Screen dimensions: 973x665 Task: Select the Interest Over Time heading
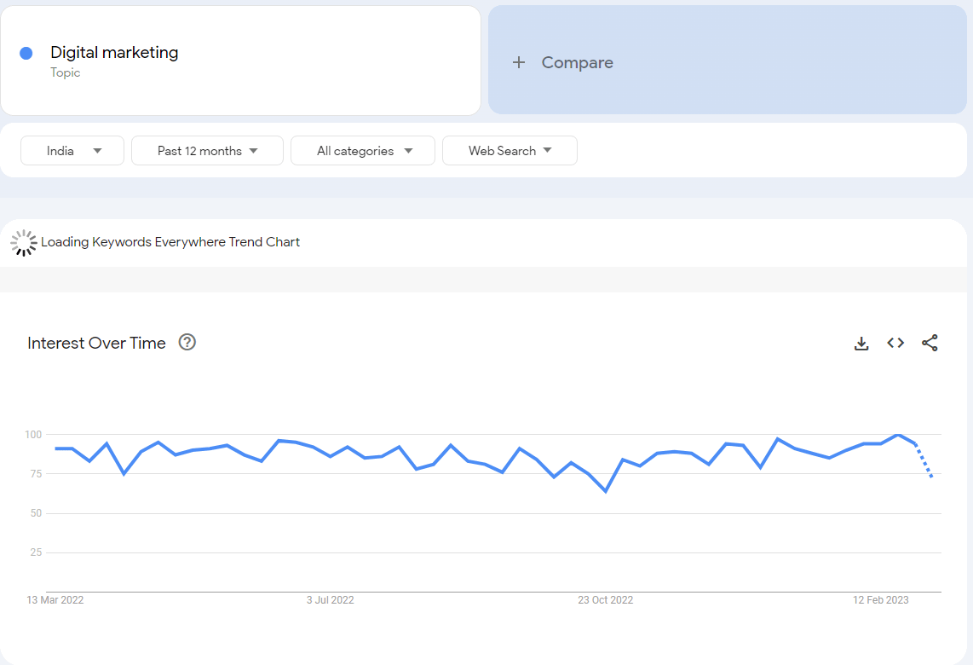click(96, 344)
